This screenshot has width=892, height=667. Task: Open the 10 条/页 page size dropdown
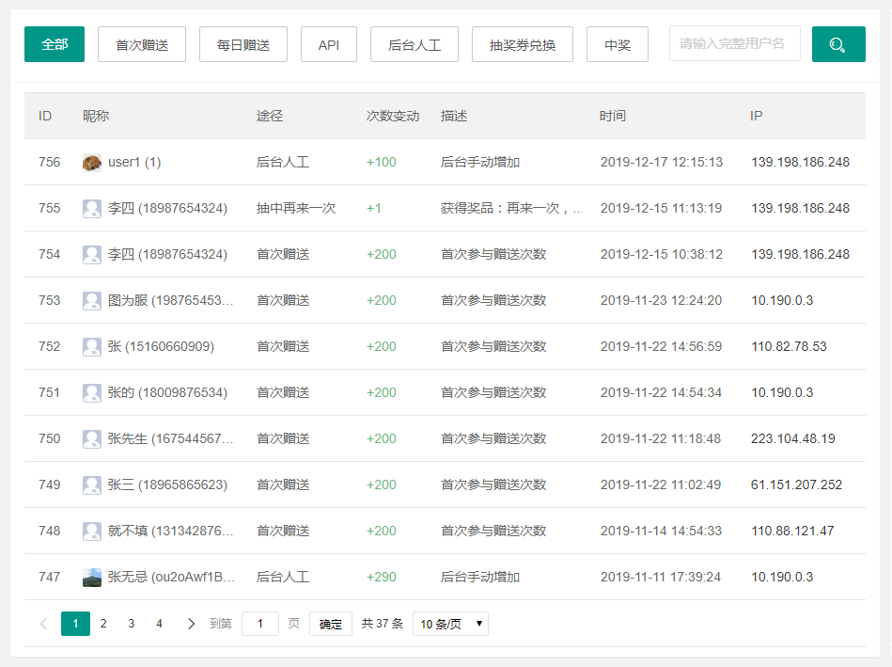(450, 624)
